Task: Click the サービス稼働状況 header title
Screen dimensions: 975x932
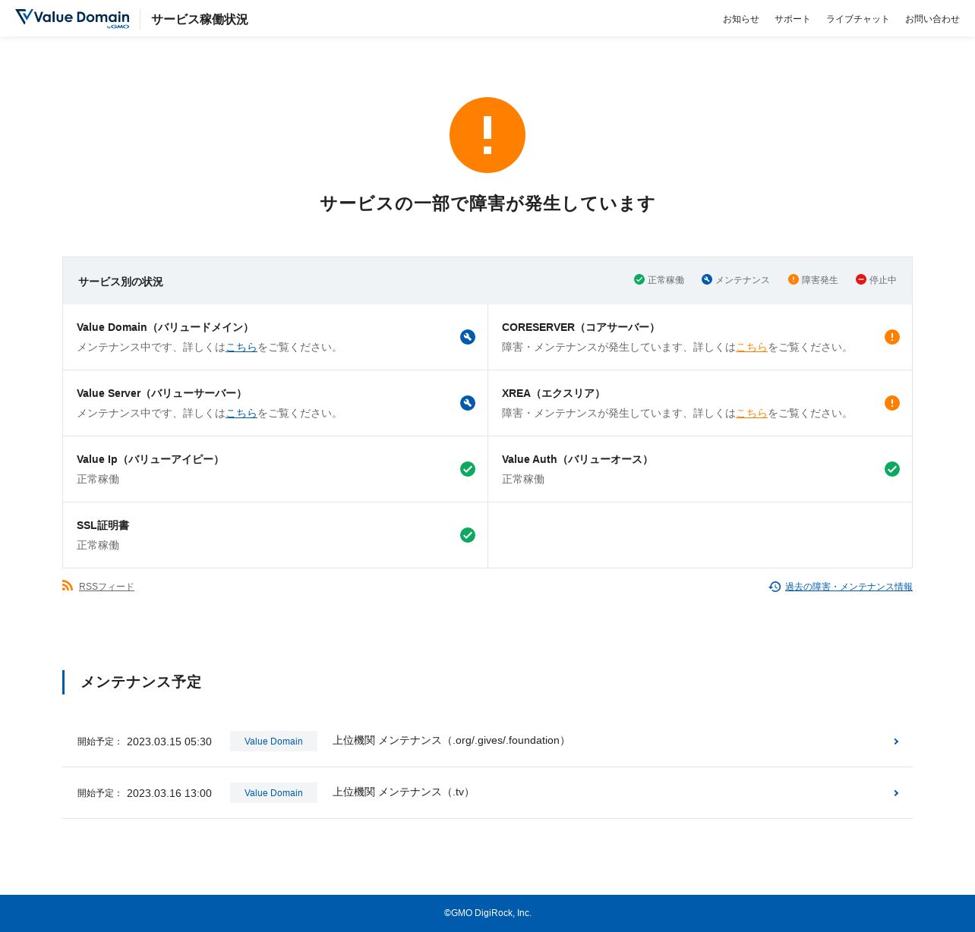Action: point(200,19)
